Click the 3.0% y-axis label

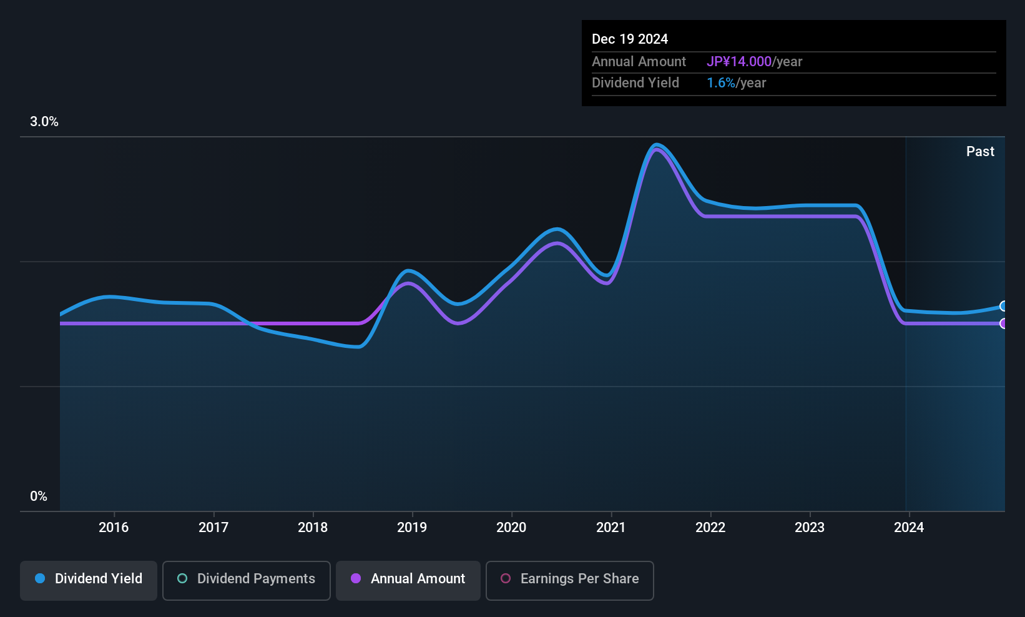tap(44, 122)
